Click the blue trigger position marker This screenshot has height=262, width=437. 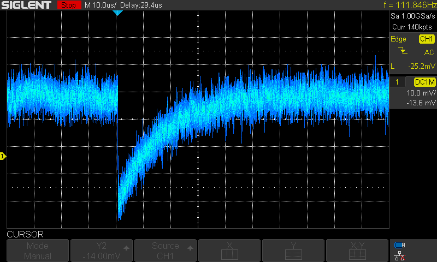pyautogui.click(x=117, y=13)
